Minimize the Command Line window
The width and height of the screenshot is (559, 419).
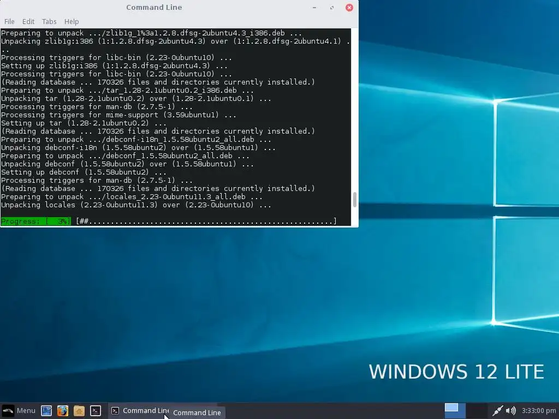pyautogui.click(x=314, y=8)
